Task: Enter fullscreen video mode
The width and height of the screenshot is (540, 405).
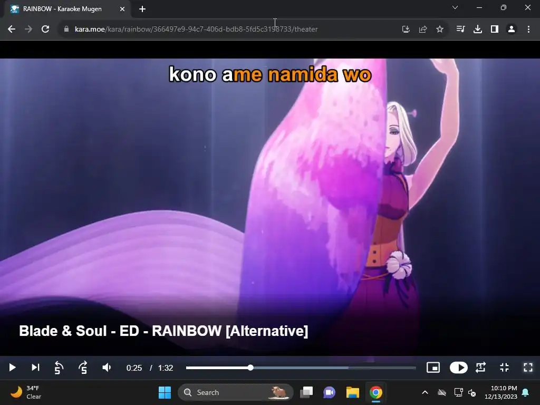Action: (x=528, y=368)
